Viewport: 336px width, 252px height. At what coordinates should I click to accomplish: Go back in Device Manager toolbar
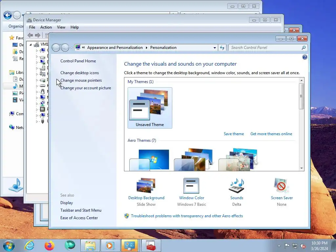point(30,35)
